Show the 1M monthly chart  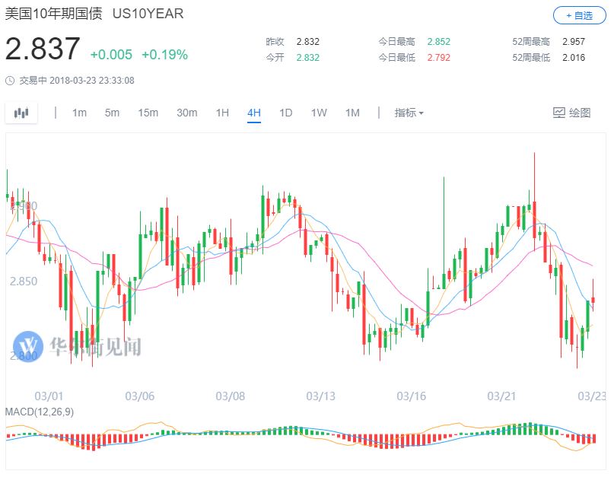click(352, 113)
